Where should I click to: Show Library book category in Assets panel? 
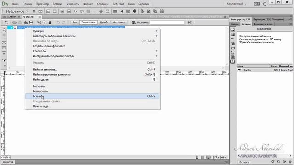tap(233, 62)
